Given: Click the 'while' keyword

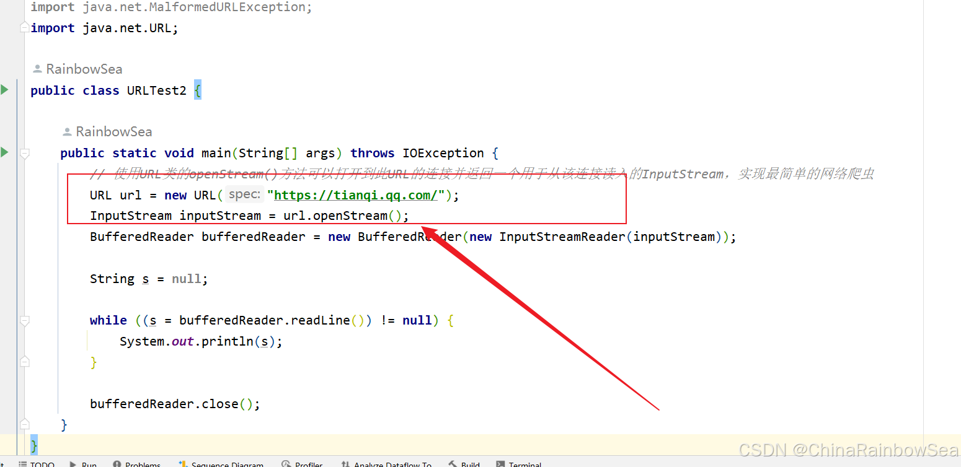Looking at the screenshot, I should (x=108, y=320).
